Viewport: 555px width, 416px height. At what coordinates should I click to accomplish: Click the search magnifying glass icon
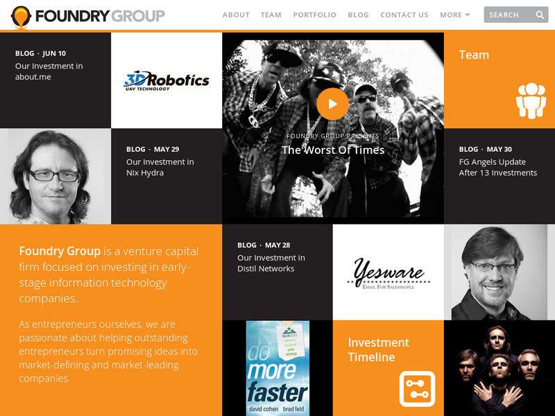540,15
